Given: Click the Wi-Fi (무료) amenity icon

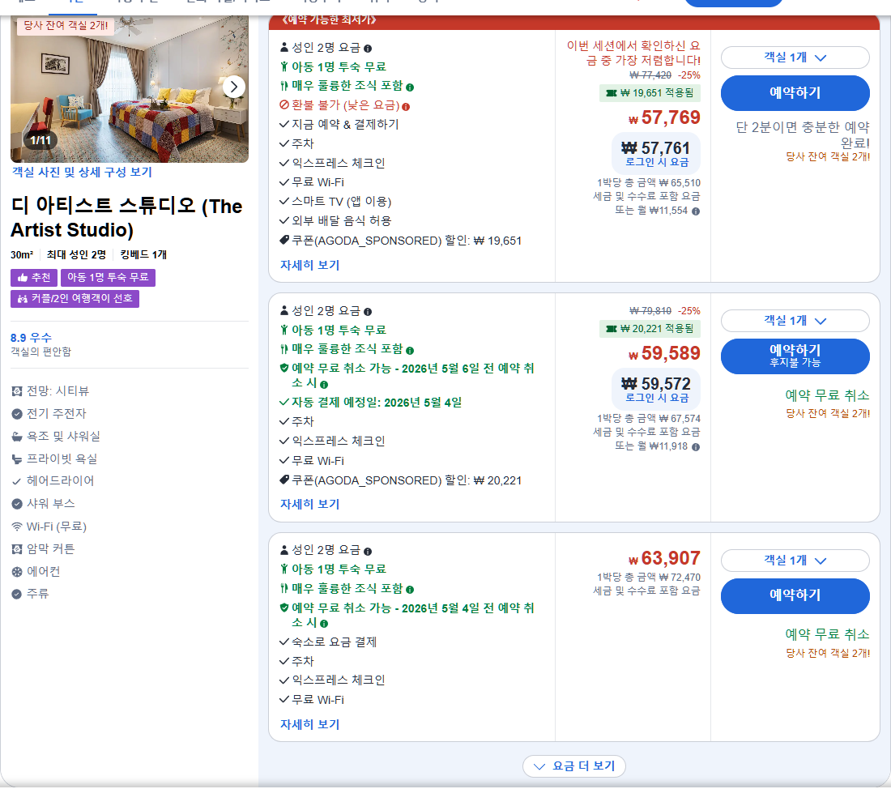Looking at the screenshot, I should point(17,527).
